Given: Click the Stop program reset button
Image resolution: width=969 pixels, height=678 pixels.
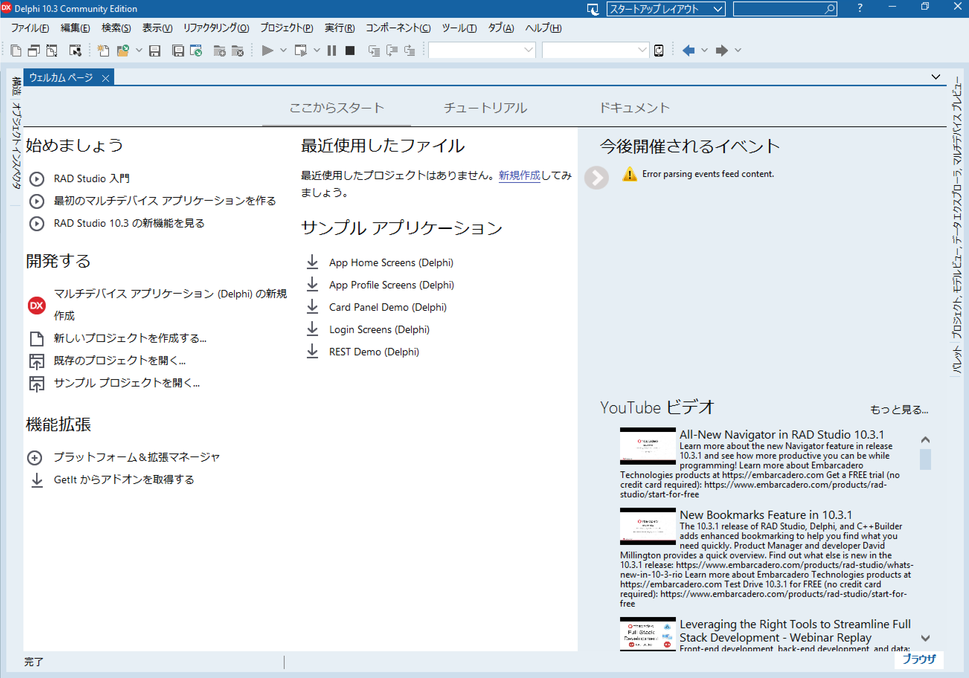Looking at the screenshot, I should 350,51.
